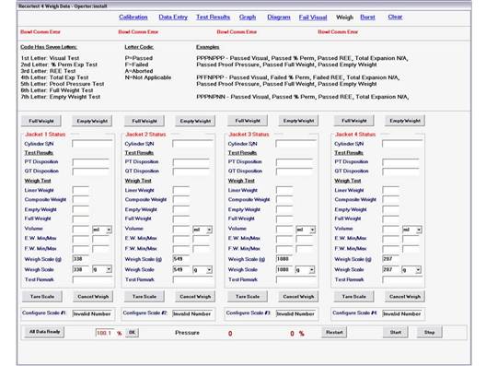Viewport: 486px width, 366px height.
Task: Click Jacket 3 Empty Weight button
Action: 298,121
